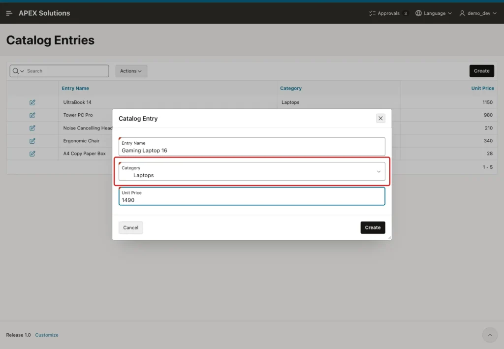Click the 1 - 5 pagination text
Screen dimensions: 504x349
coord(487,167)
